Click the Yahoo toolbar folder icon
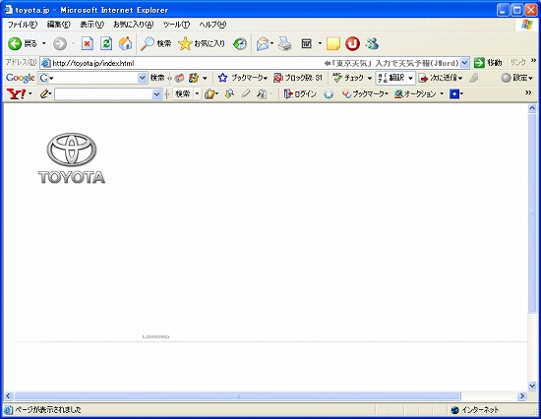This screenshot has width=541, height=419. coord(210,93)
